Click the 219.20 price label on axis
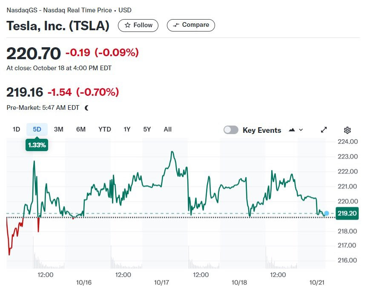The height and width of the screenshot is (295, 370). pos(347,213)
